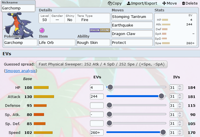Click the Atk EV value 244 in Stats

pyautogui.click(x=189, y=24)
